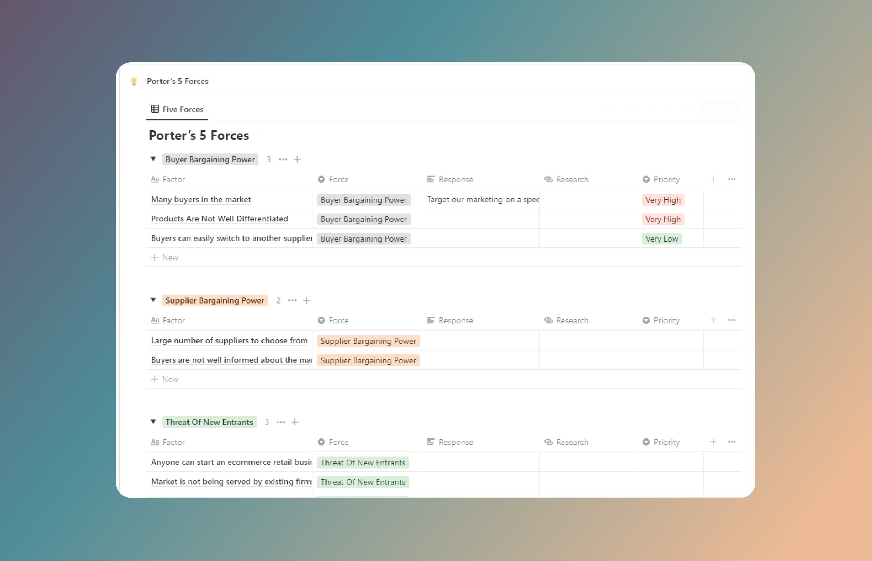This screenshot has height=561, width=872.
Task: Click the Aa icon on the Factor column header
Action: [x=155, y=179]
